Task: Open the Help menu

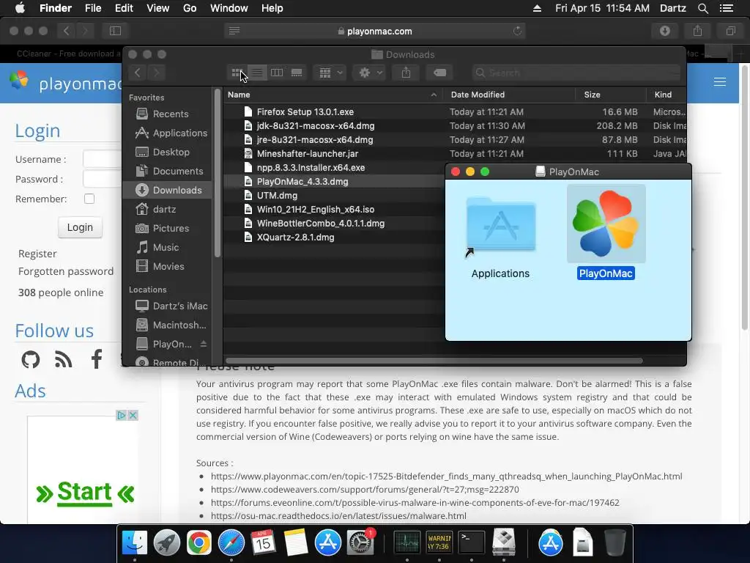Action: pyautogui.click(x=272, y=8)
